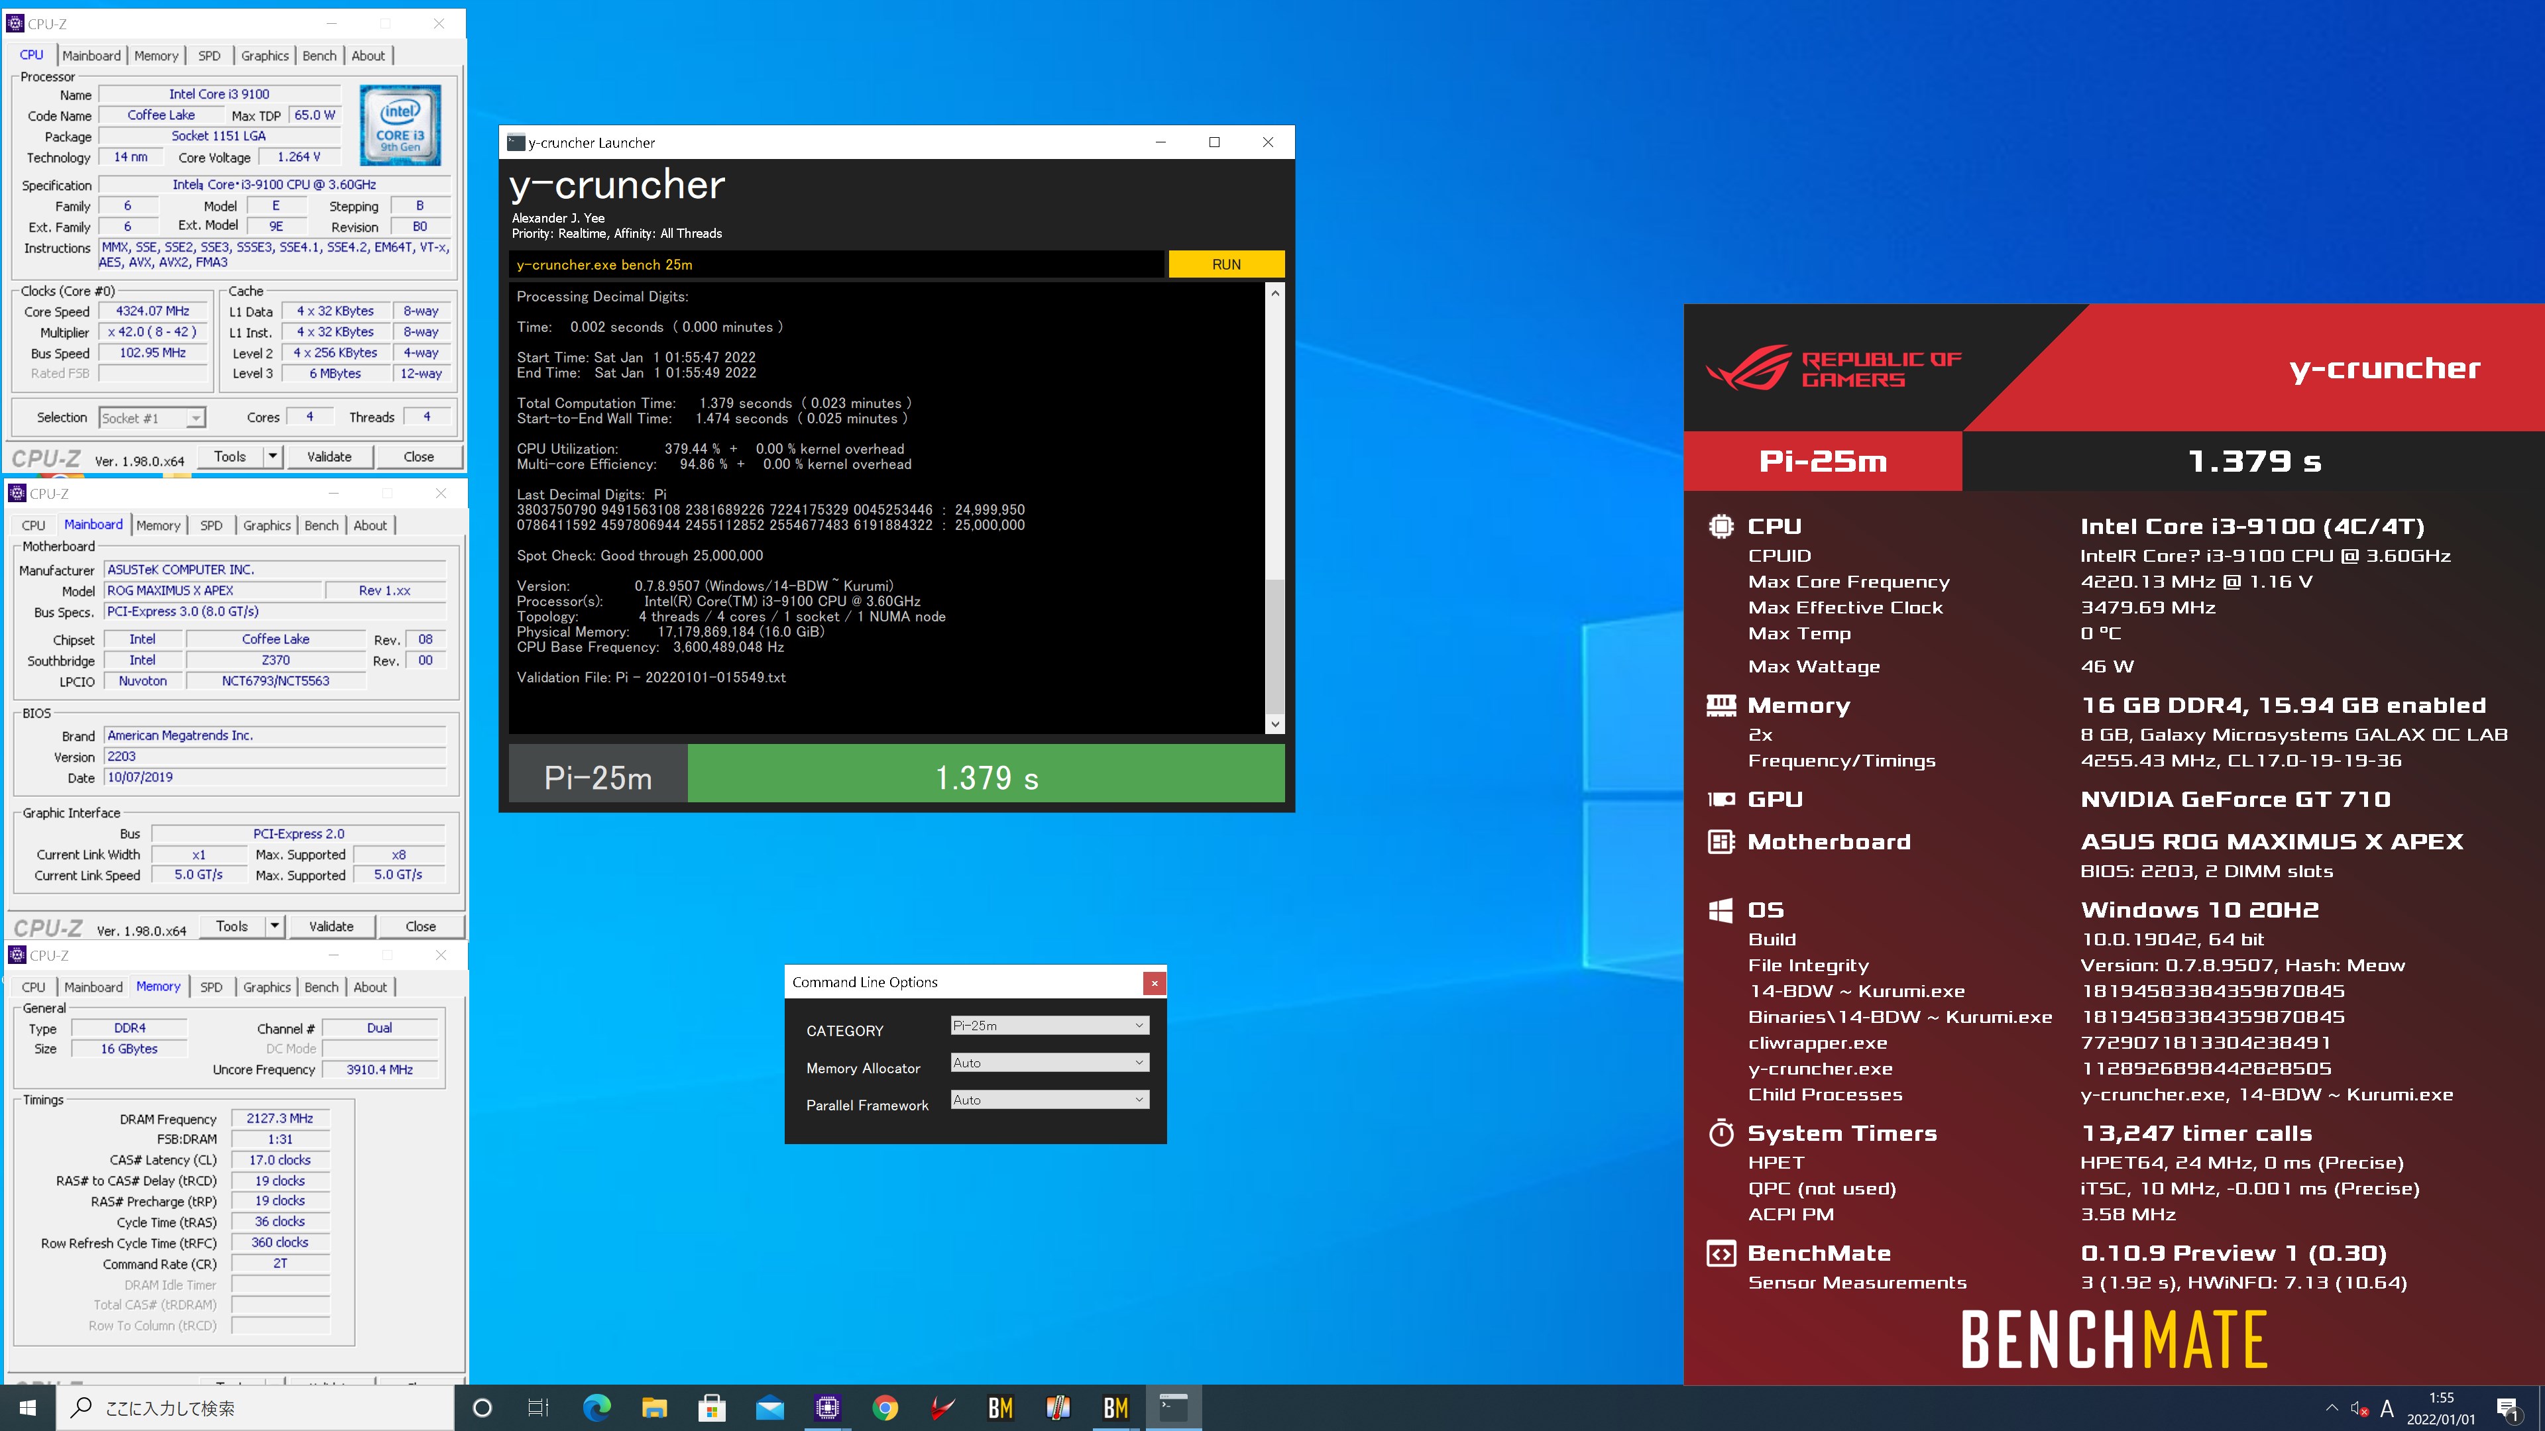Click the ROG Republic of Gamers logo
The height and width of the screenshot is (1431, 2545).
click(1834, 368)
